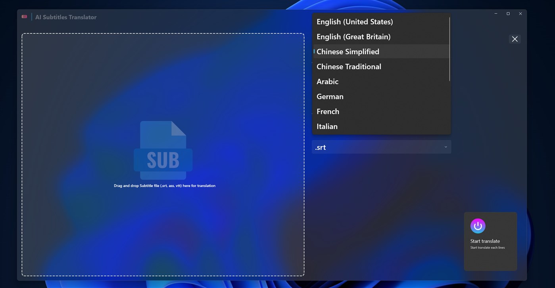This screenshot has height=288, width=555.
Task: Click the SUB file icon in drop zone
Action: tap(163, 151)
